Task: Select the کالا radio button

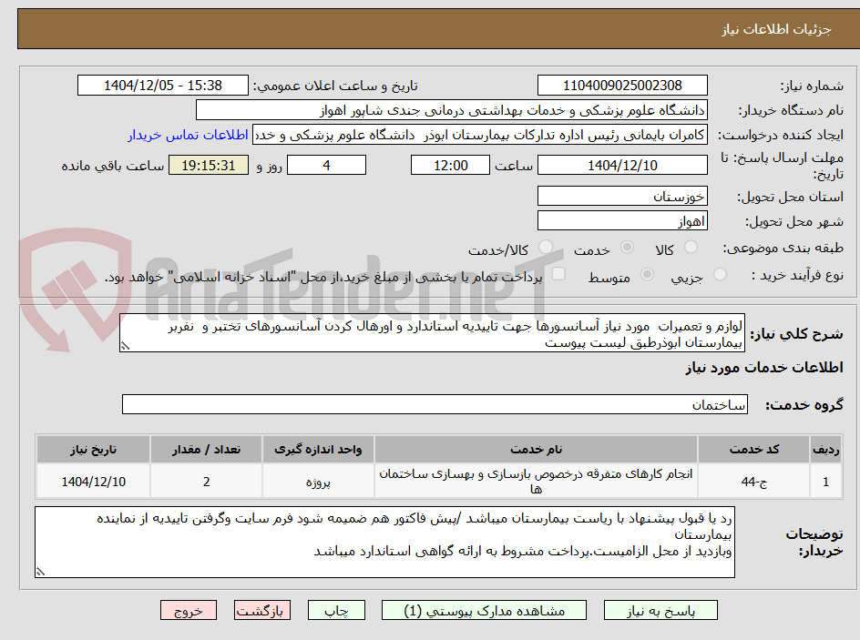Action: [691, 248]
